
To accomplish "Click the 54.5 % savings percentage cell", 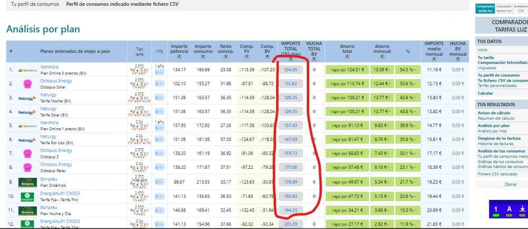I will pyautogui.click(x=408, y=70).
